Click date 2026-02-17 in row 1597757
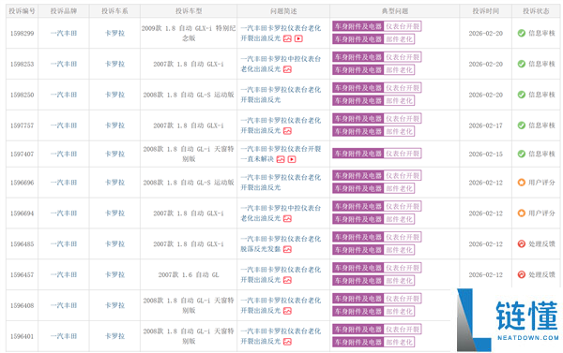563x353 pixels. pos(485,125)
